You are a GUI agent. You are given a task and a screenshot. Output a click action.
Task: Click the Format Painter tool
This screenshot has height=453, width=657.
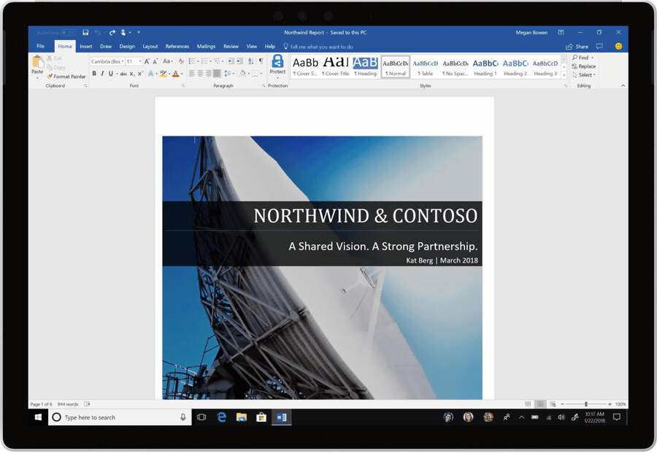click(x=66, y=77)
